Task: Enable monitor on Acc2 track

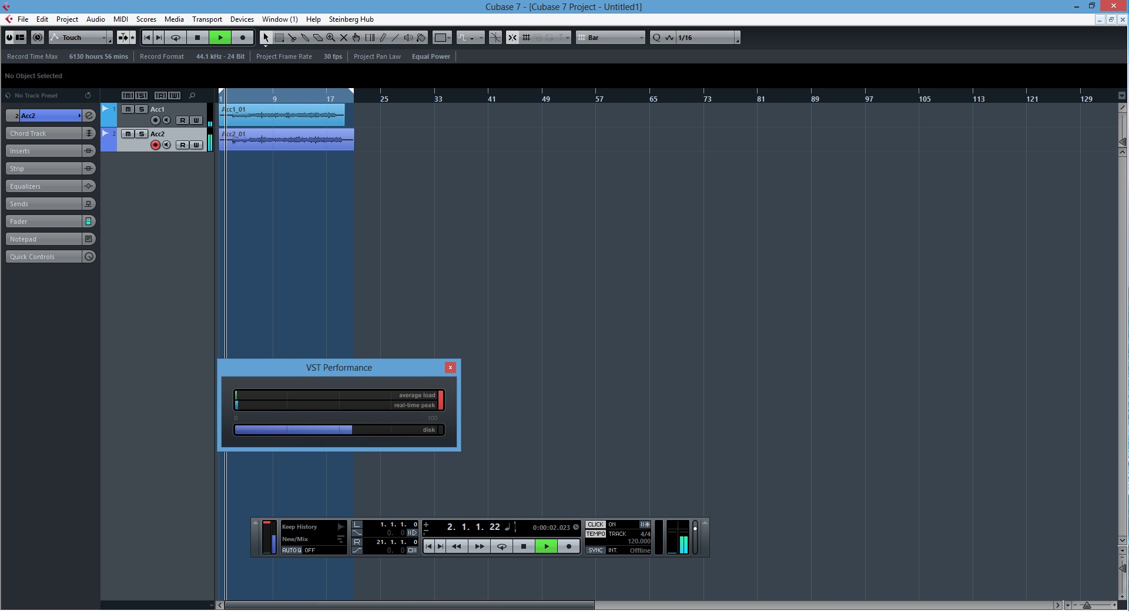Action: point(167,145)
